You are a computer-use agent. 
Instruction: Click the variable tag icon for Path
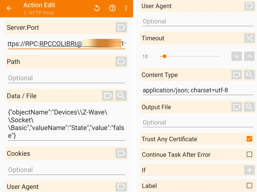point(121,62)
